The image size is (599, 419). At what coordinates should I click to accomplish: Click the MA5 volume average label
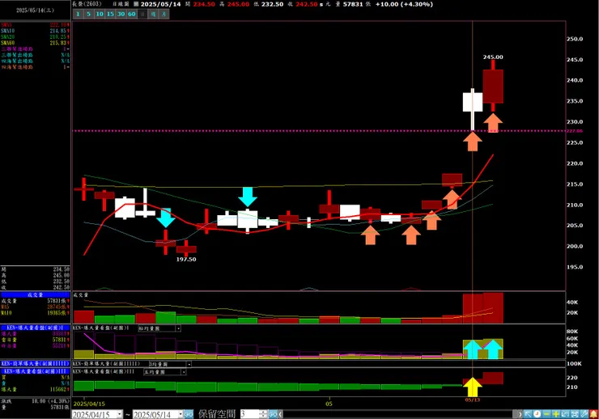point(5,307)
